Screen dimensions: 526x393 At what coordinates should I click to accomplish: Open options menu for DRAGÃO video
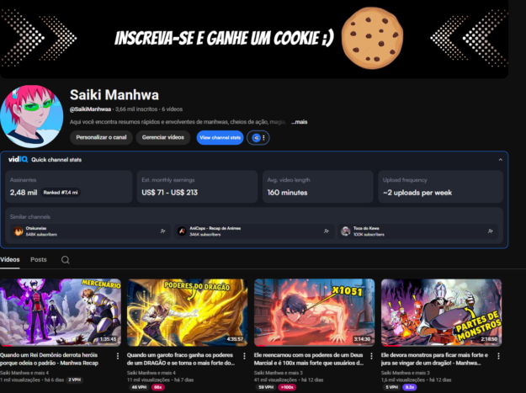[x=244, y=356]
